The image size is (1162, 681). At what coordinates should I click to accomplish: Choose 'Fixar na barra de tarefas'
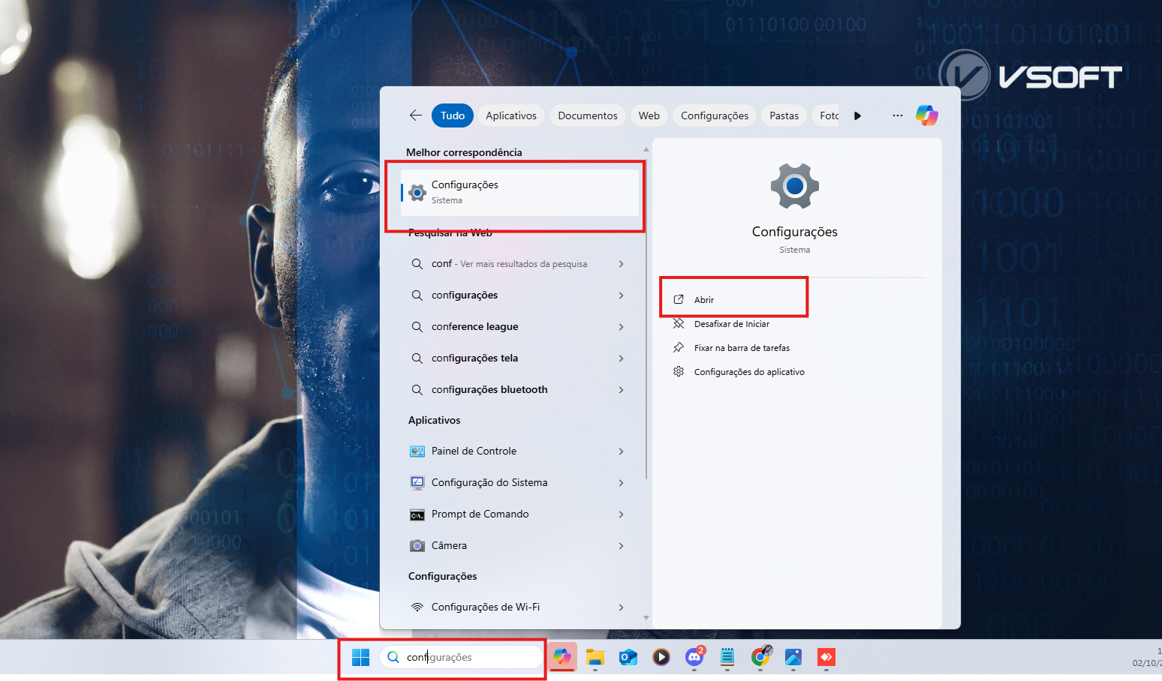click(741, 348)
